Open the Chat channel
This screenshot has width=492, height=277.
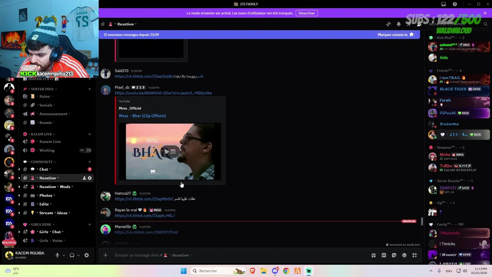tap(57, 169)
